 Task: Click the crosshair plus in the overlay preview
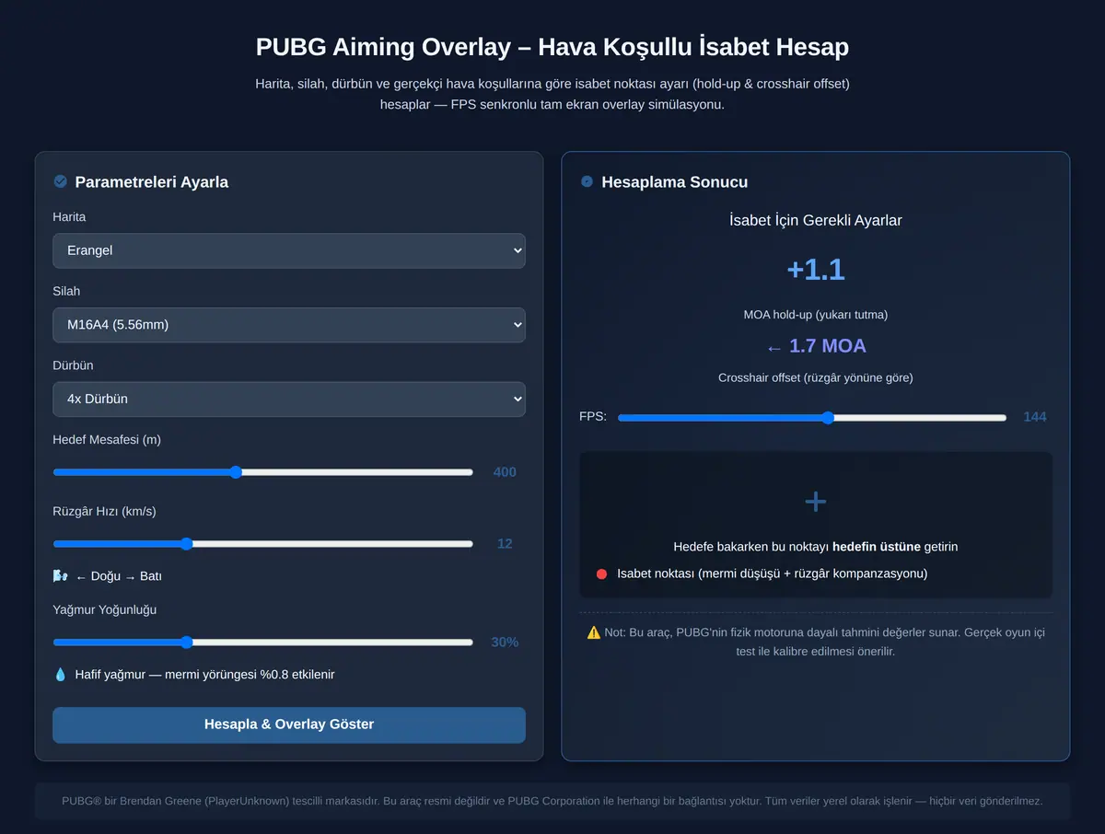pyautogui.click(x=816, y=501)
